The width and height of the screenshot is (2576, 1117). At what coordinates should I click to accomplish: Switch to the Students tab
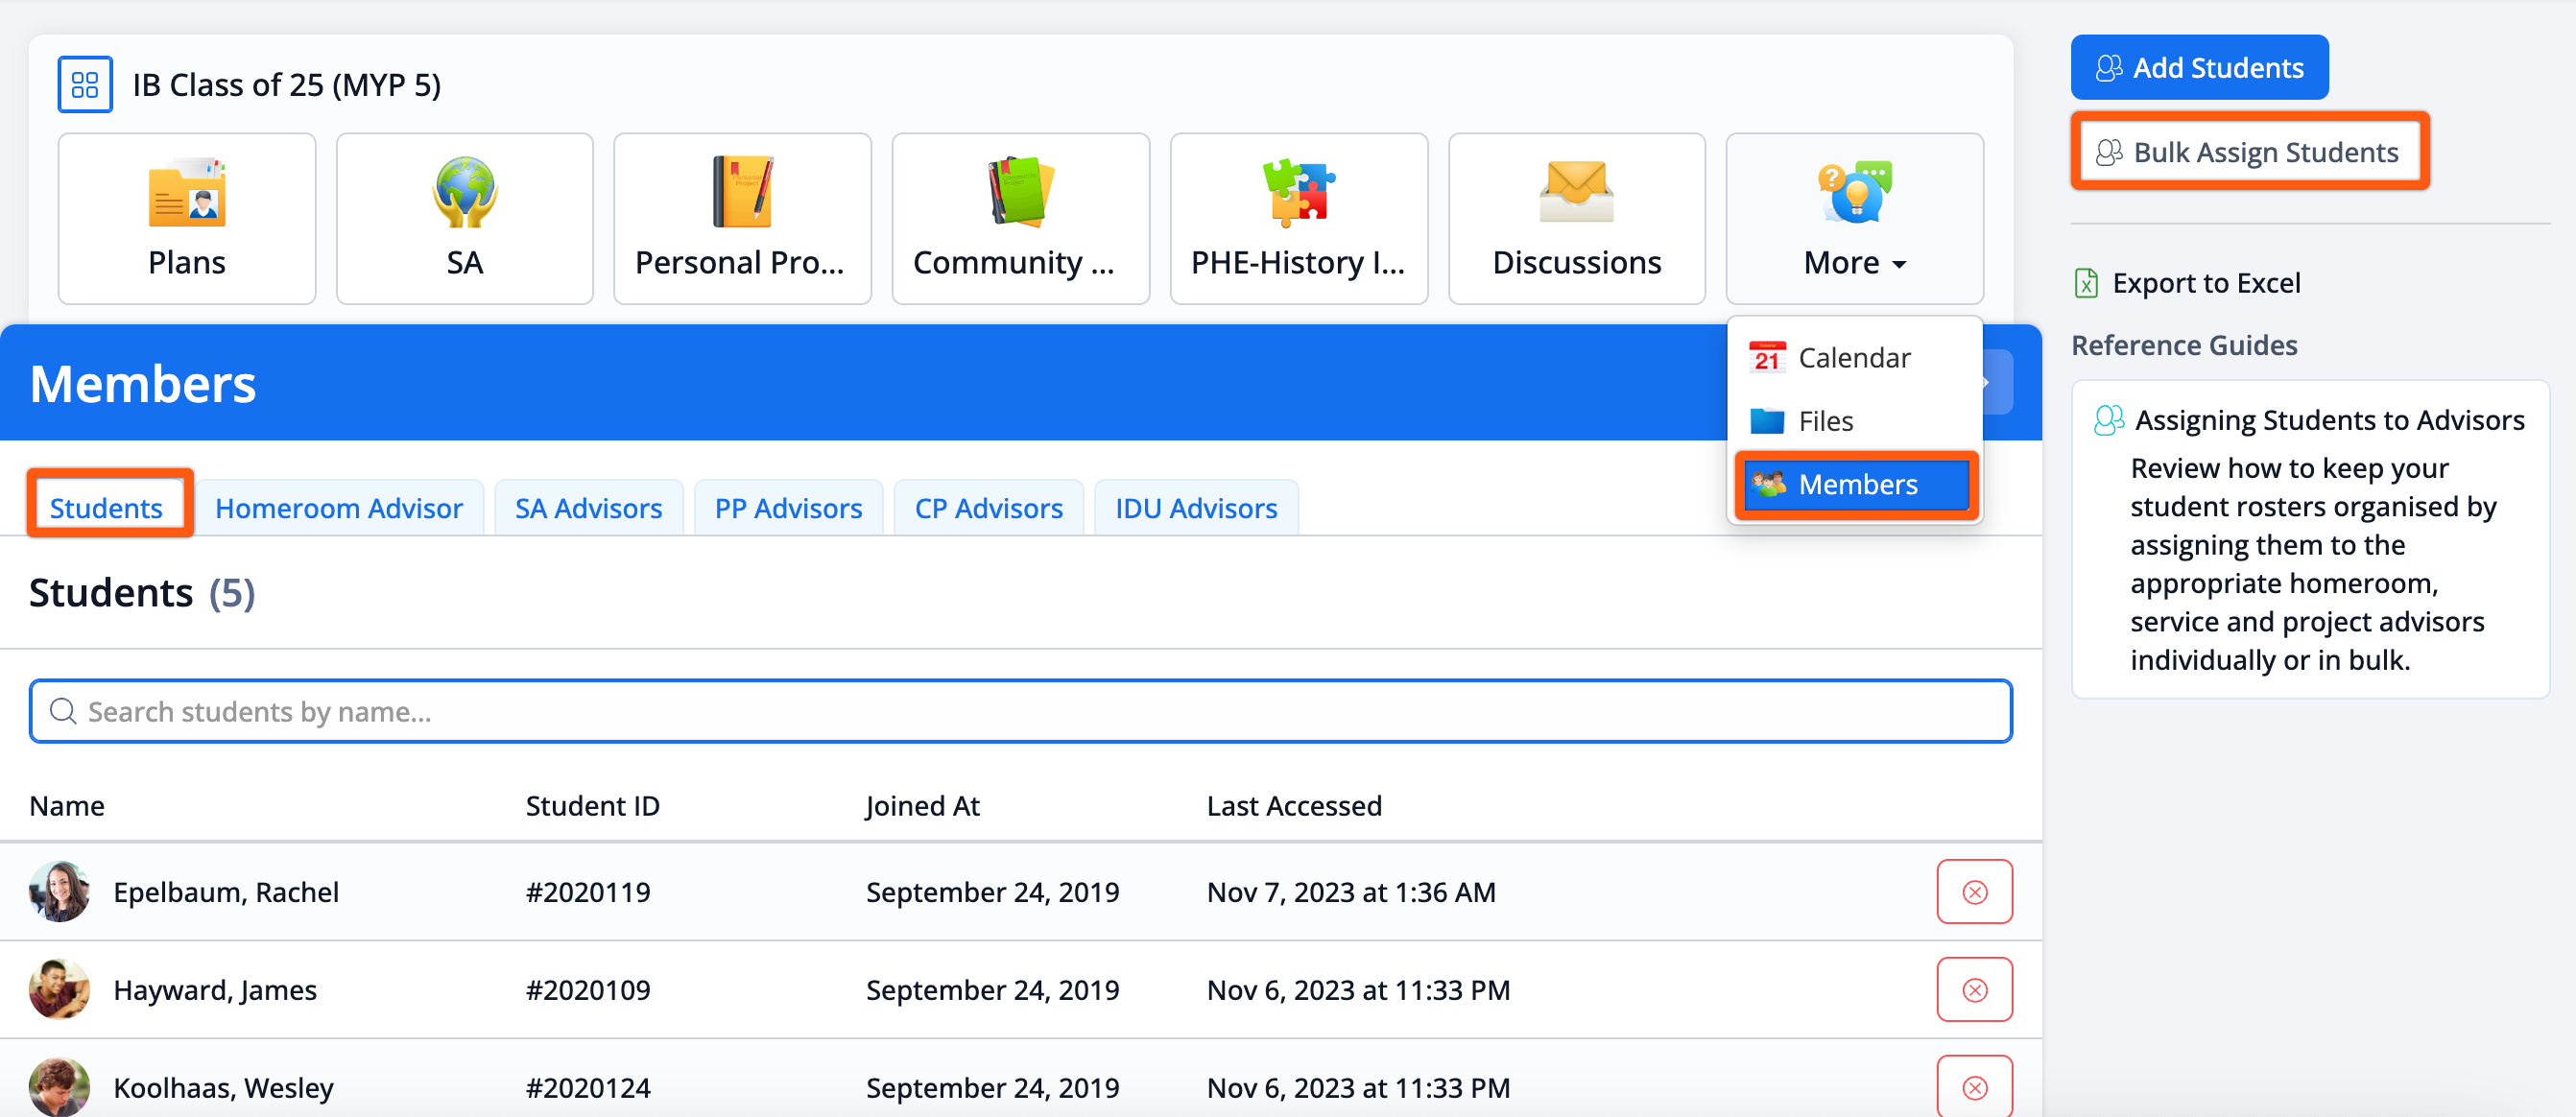tap(107, 507)
